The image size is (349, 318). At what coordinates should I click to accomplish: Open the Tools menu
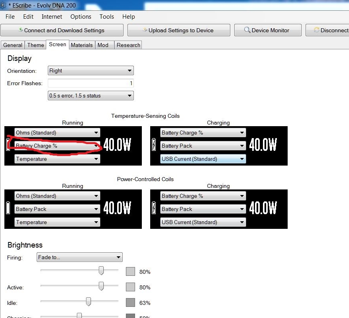(107, 17)
